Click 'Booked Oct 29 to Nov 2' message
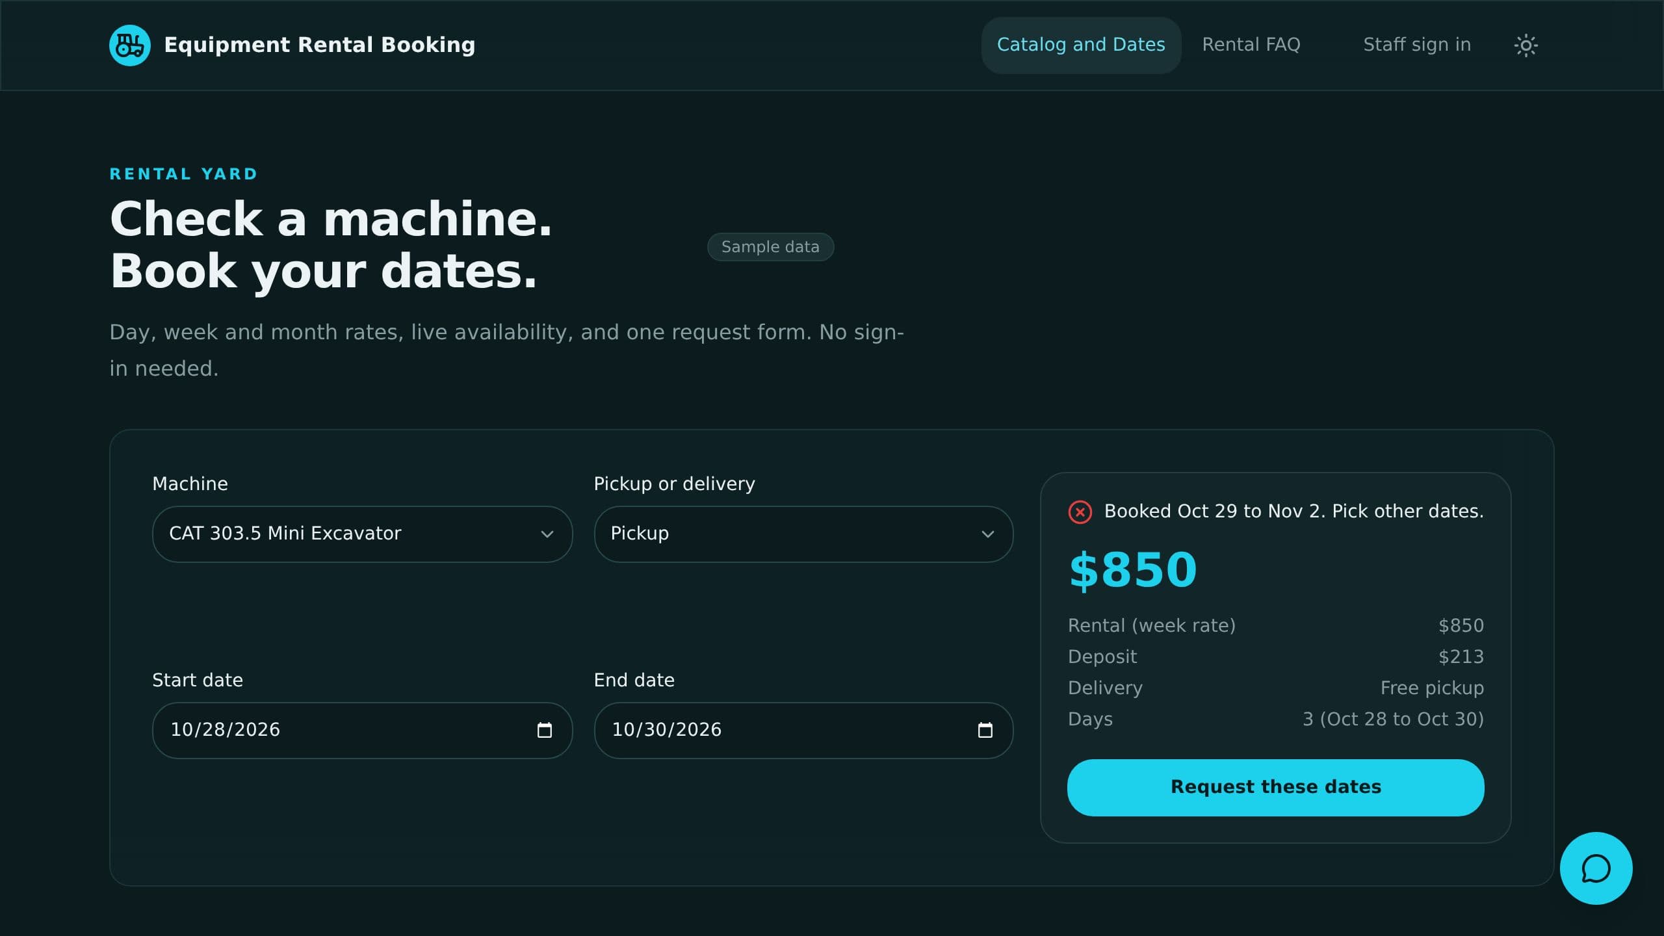The height and width of the screenshot is (936, 1664). [1293, 512]
